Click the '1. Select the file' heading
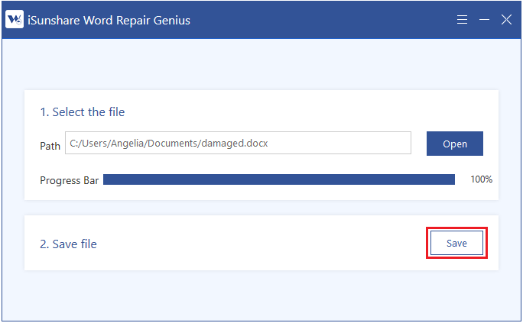 click(83, 112)
